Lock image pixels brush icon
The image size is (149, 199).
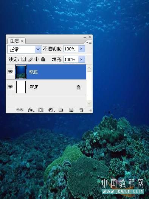click(x=30, y=59)
